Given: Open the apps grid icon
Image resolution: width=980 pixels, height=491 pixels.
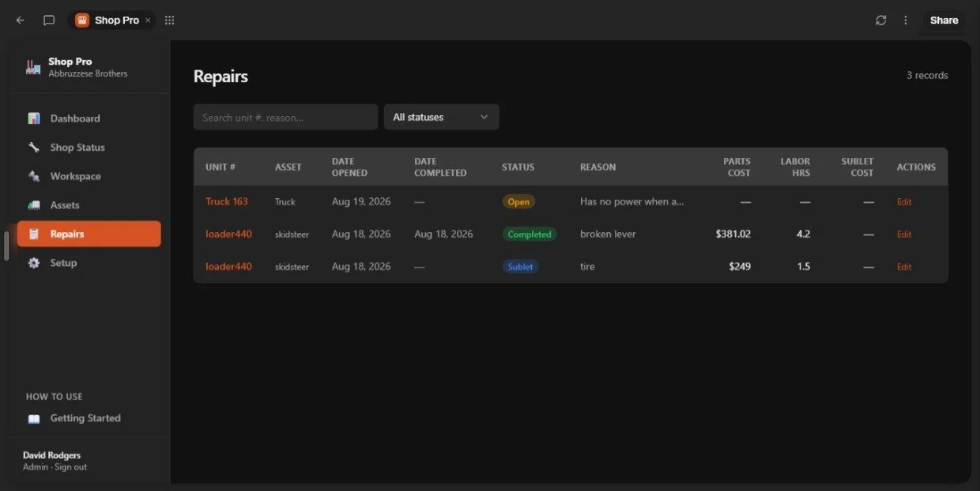Looking at the screenshot, I should click(x=169, y=21).
